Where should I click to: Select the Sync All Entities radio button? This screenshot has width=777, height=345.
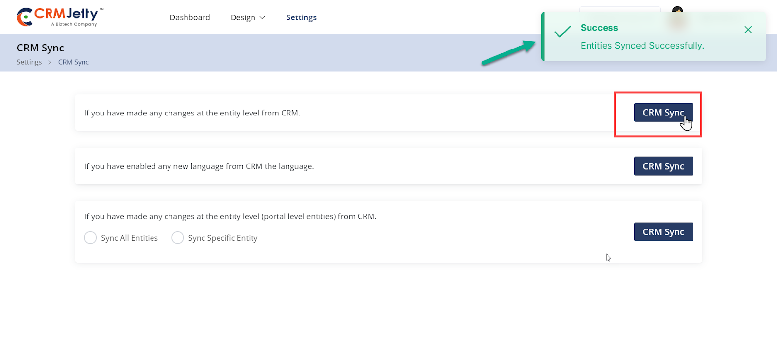(x=90, y=238)
